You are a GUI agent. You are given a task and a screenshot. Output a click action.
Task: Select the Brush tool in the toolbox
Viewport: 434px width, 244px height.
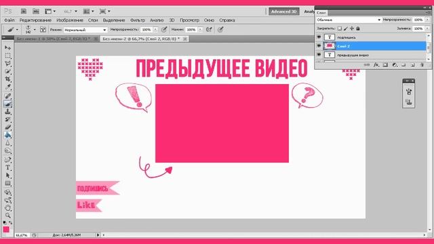[7, 104]
